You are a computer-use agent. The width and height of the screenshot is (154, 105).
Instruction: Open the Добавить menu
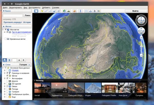point(46,7)
